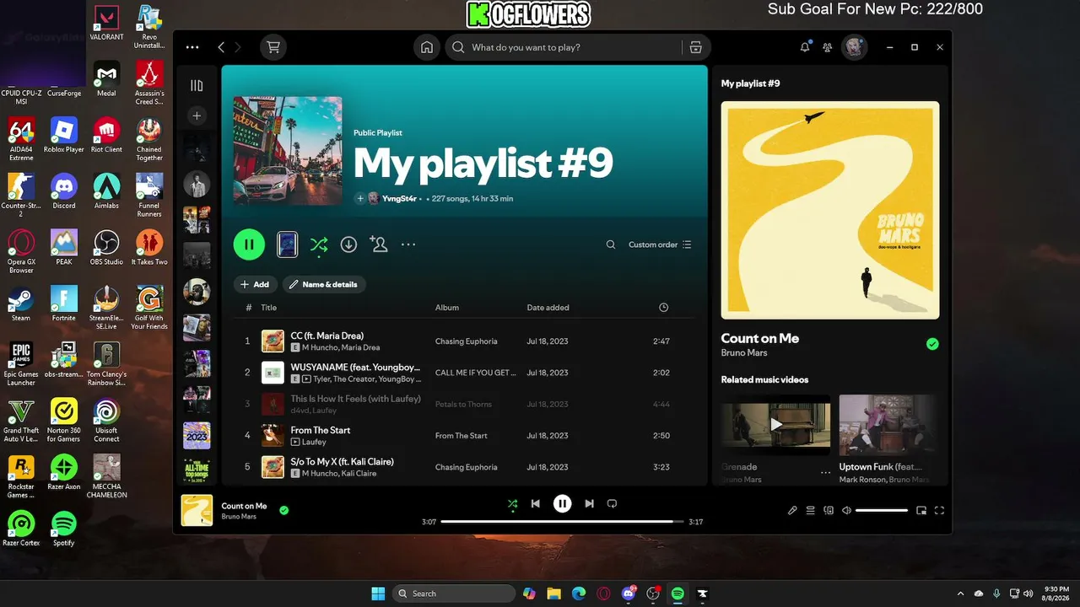Open Connect to a device icon
This screenshot has width=1080, height=607.
829,510
